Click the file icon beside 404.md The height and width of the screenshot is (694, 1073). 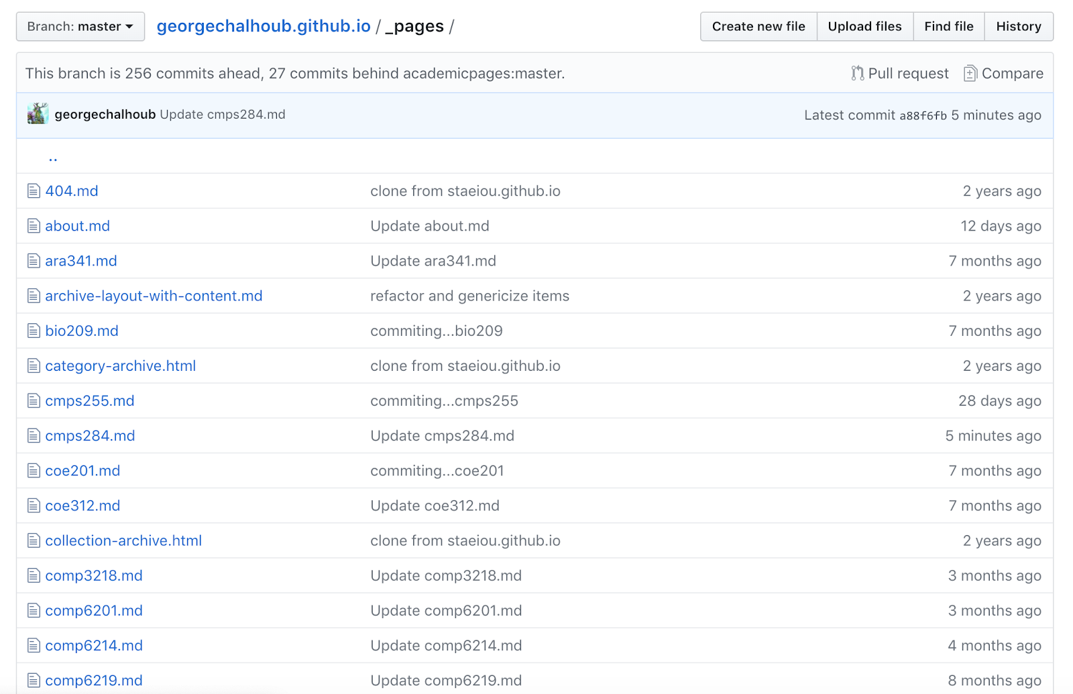click(x=34, y=191)
